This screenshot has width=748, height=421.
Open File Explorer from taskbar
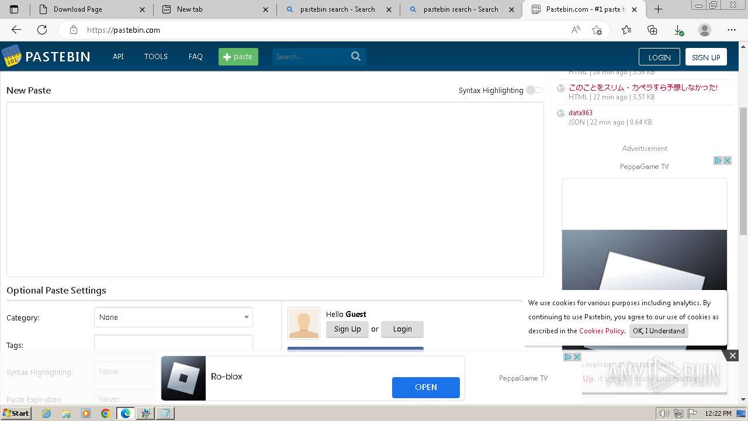(x=66, y=413)
